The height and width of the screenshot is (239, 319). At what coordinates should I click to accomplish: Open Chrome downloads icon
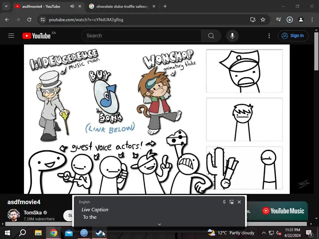tap(290, 20)
